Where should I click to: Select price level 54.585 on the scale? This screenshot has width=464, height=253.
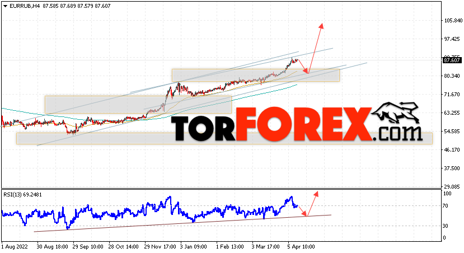click(x=453, y=132)
